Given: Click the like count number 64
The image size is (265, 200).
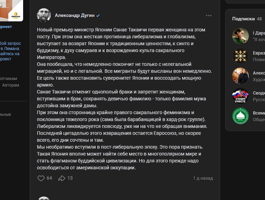Looking at the screenshot, I should (x=49, y=178).
